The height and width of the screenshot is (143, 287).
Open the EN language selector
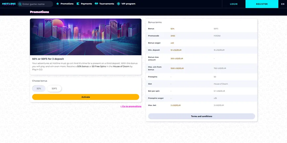[x=283, y=4]
